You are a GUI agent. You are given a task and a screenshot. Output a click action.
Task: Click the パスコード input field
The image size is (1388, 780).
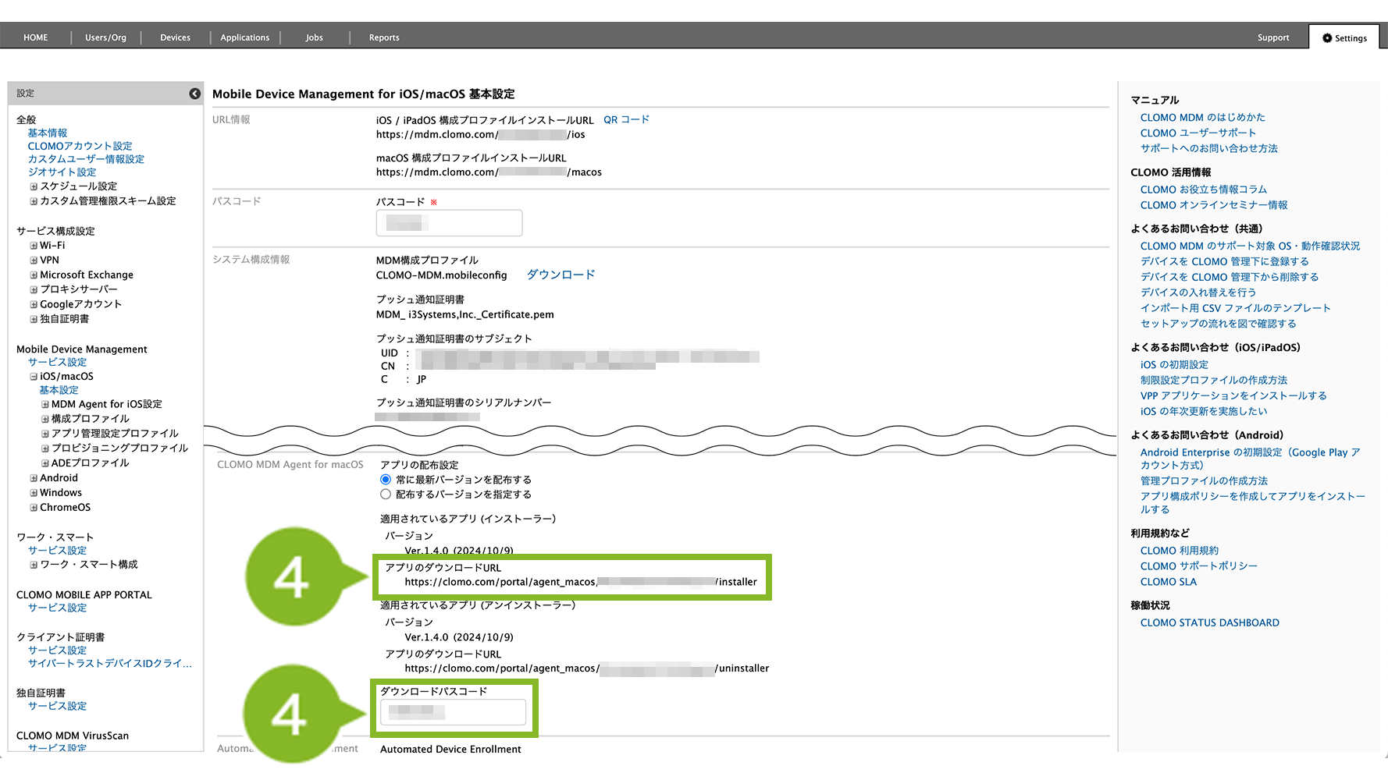coord(450,223)
